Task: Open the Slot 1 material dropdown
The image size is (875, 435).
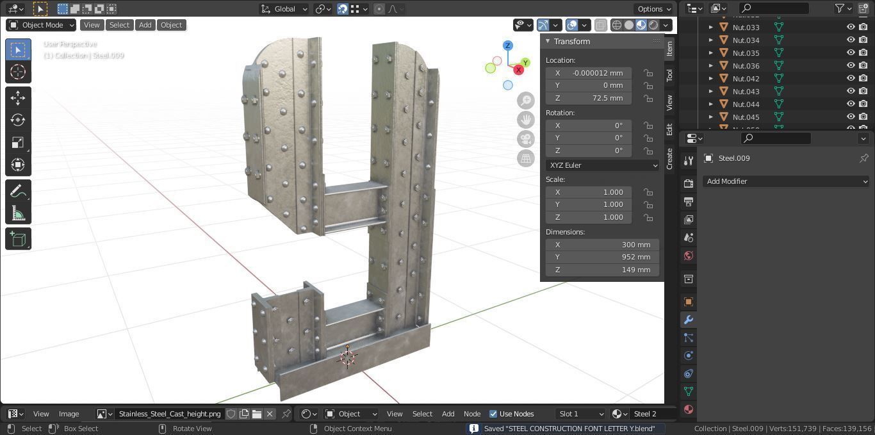Action: point(580,414)
